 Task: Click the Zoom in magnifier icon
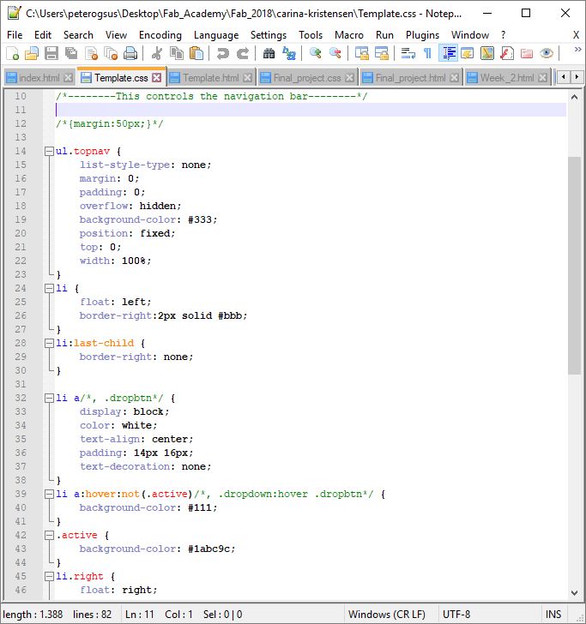tap(316, 54)
